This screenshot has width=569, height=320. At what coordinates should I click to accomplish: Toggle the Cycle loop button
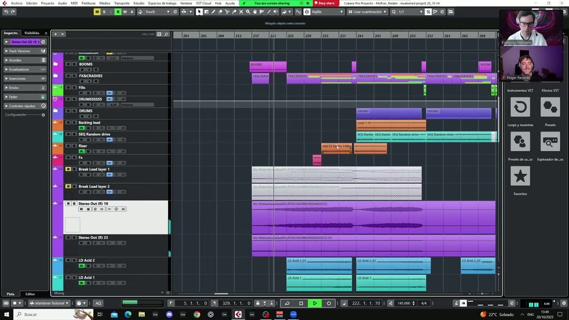pos(287,303)
